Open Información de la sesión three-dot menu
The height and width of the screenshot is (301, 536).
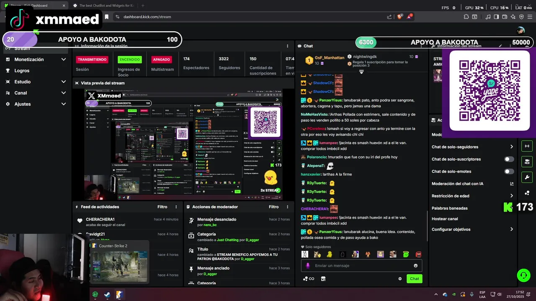coord(287,46)
